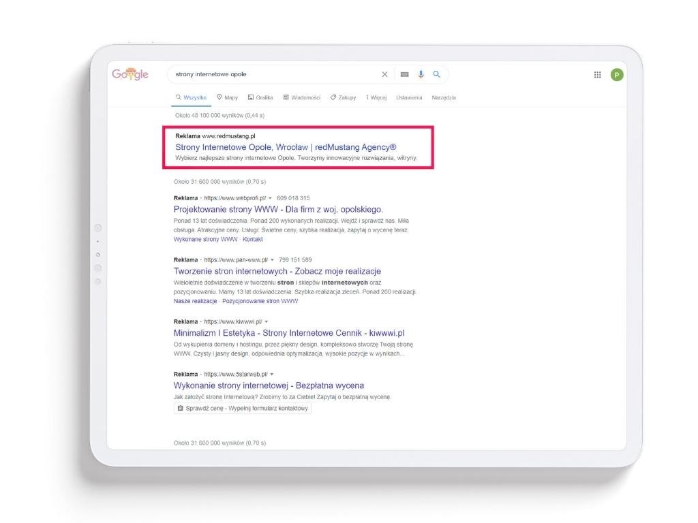This screenshot has width=698, height=523.
Task: Click the https://www.kiwwwi.pl/ URL text
Action: [233, 321]
